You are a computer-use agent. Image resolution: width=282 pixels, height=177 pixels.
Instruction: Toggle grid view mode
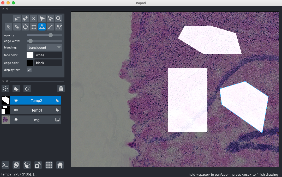coord(49,165)
